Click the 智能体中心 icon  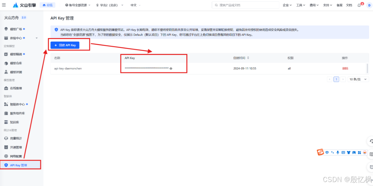[6, 104]
